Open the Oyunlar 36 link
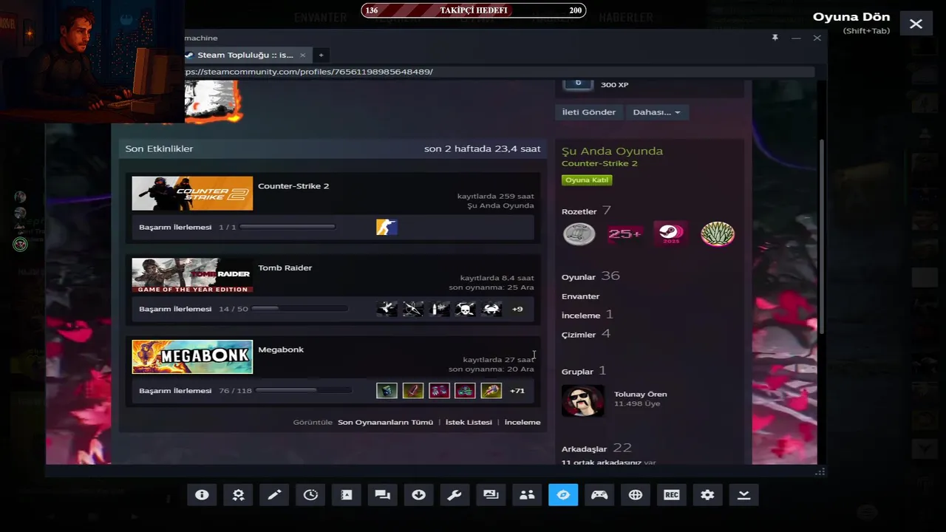The width and height of the screenshot is (946, 532). click(x=591, y=276)
